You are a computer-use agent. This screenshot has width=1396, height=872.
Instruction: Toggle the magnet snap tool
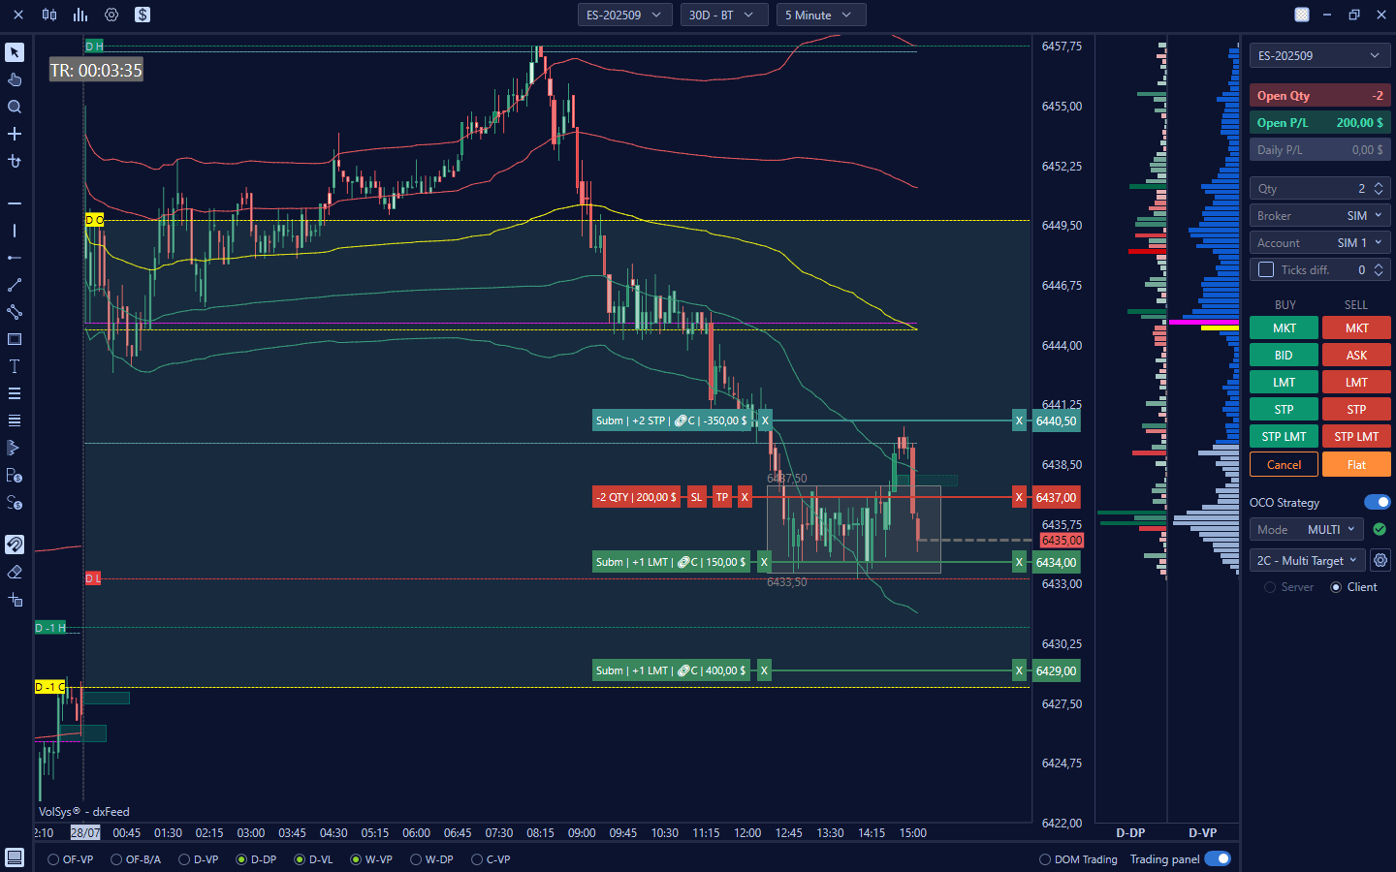click(15, 545)
